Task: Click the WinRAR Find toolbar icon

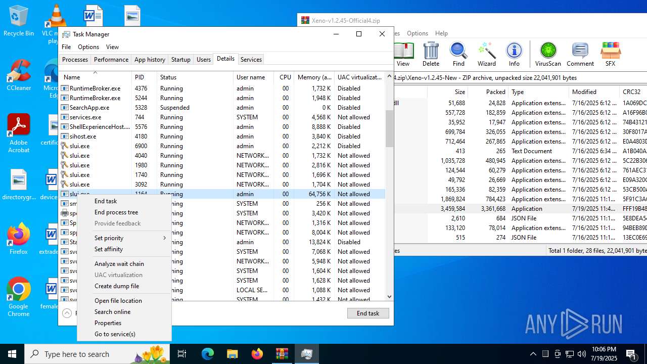Action: point(458,55)
